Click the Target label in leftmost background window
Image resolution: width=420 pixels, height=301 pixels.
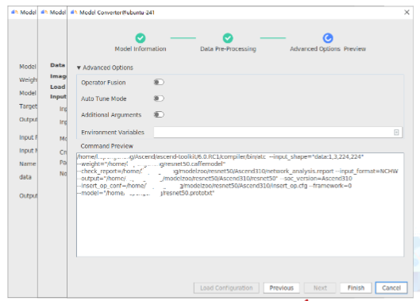point(28,106)
